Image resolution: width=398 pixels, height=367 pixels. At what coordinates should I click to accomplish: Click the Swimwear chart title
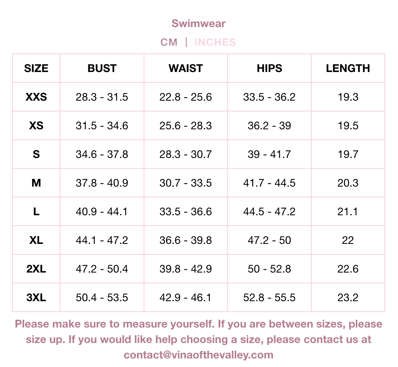pyautogui.click(x=199, y=23)
